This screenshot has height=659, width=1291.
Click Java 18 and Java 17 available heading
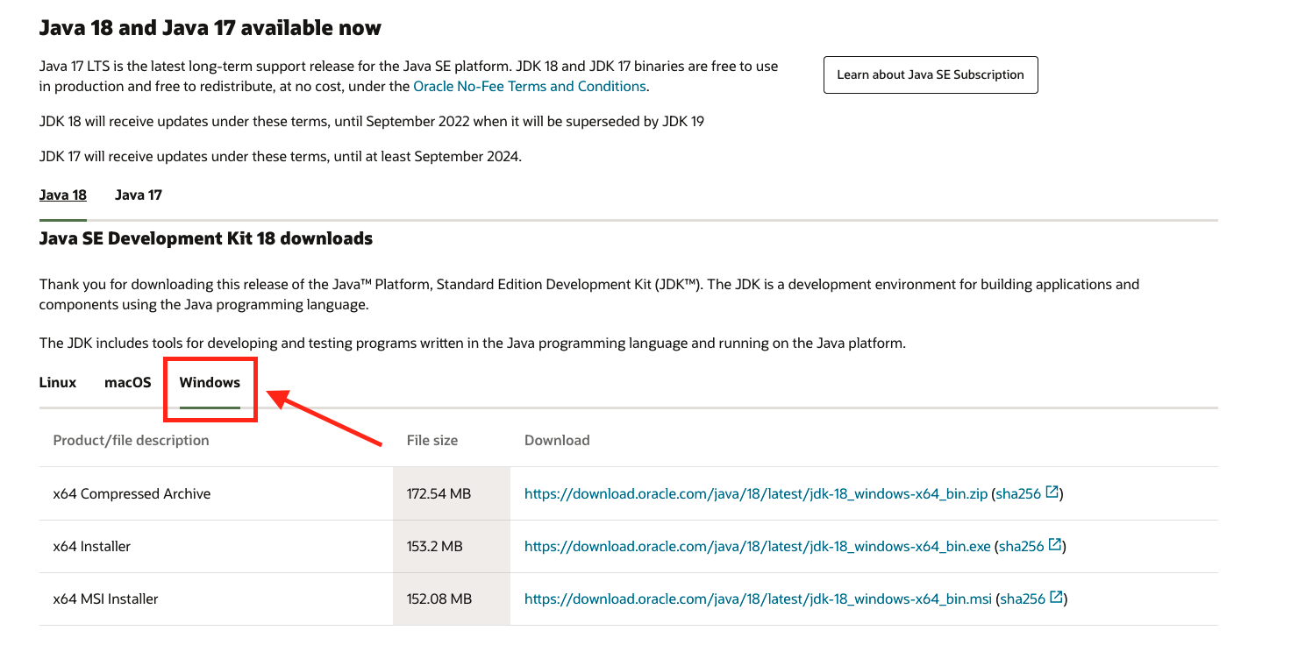pos(210,28)
